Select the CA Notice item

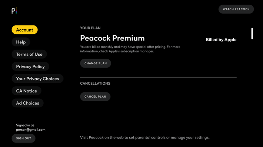click(x=27, y=91)
